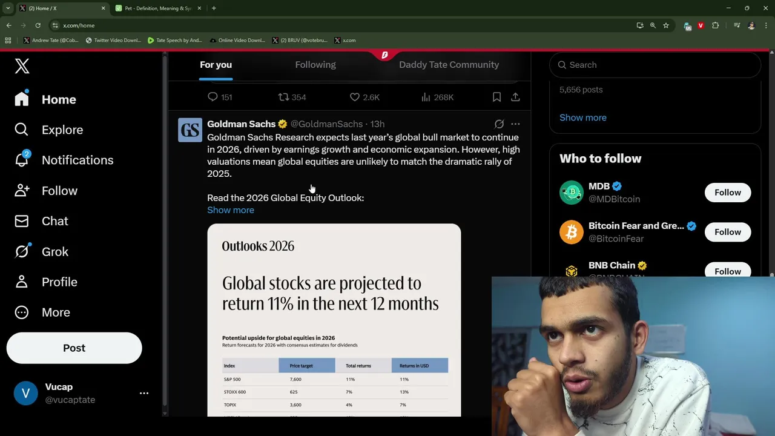The width and height of the screenshot is (775, 436).
Task: Open Online Video Downl... bookmark
Action: [237, 41]
